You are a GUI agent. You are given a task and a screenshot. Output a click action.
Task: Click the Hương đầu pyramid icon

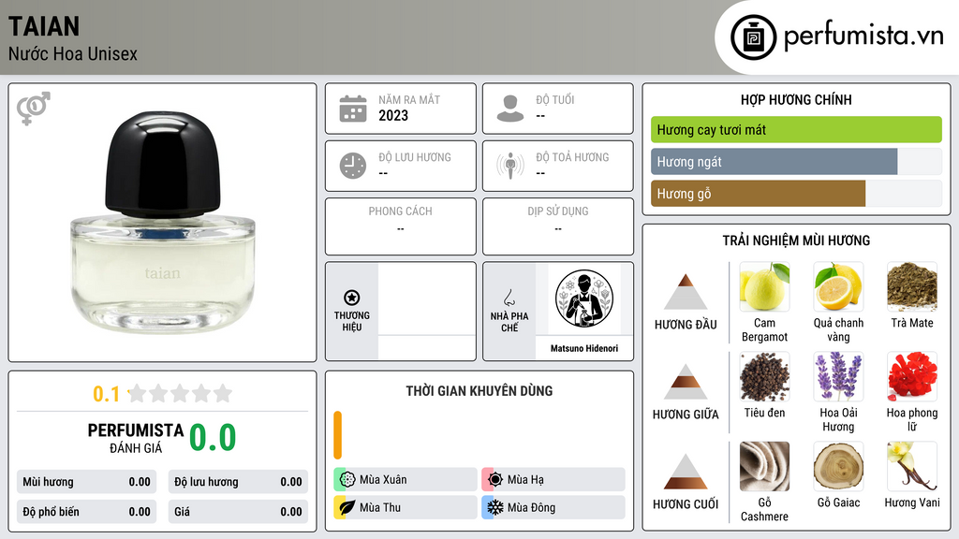(x=686, y=292)
